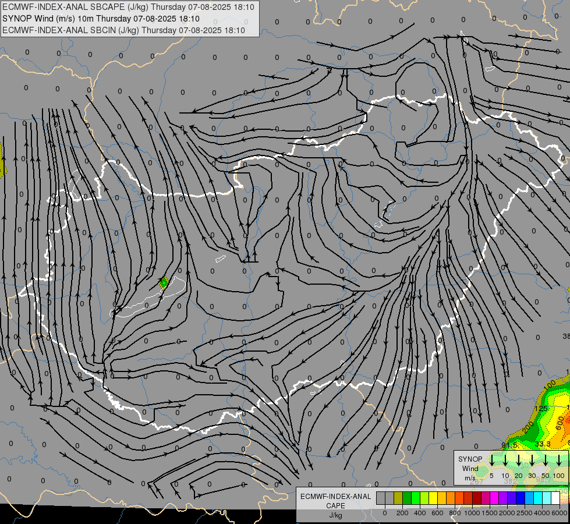Click the 2500 tick label in CAPE legend

[525, 513]
